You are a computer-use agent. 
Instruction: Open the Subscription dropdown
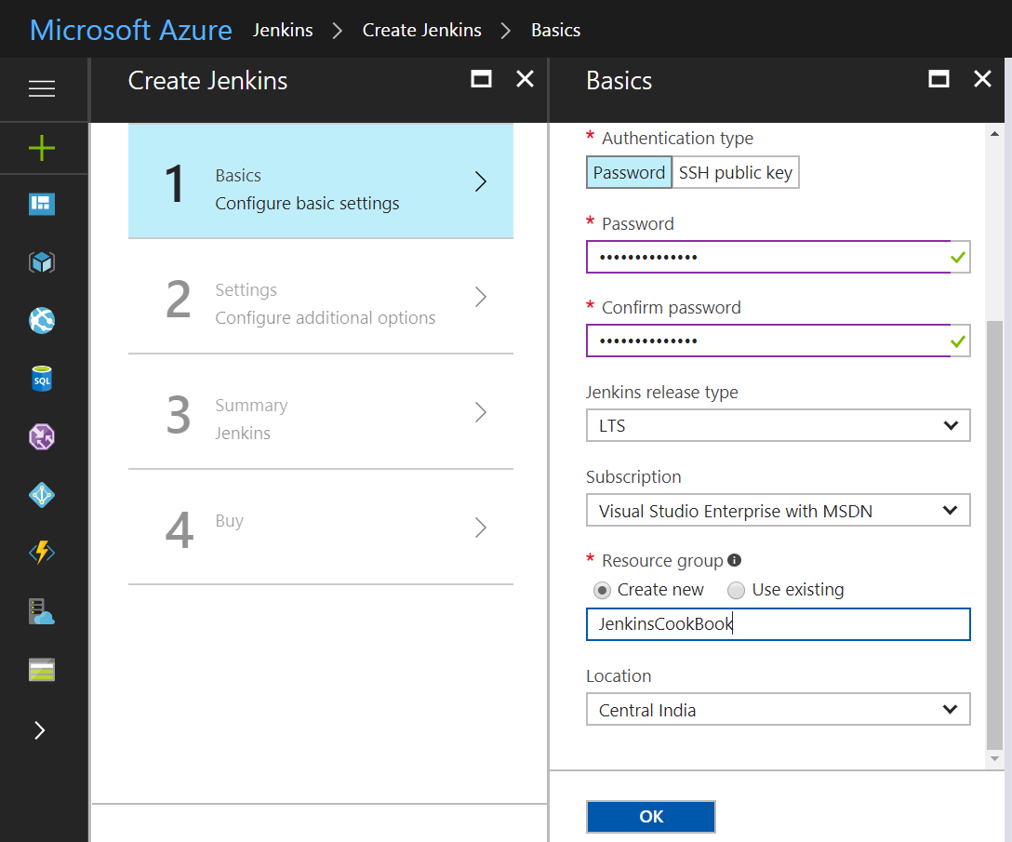coord(779,511)
